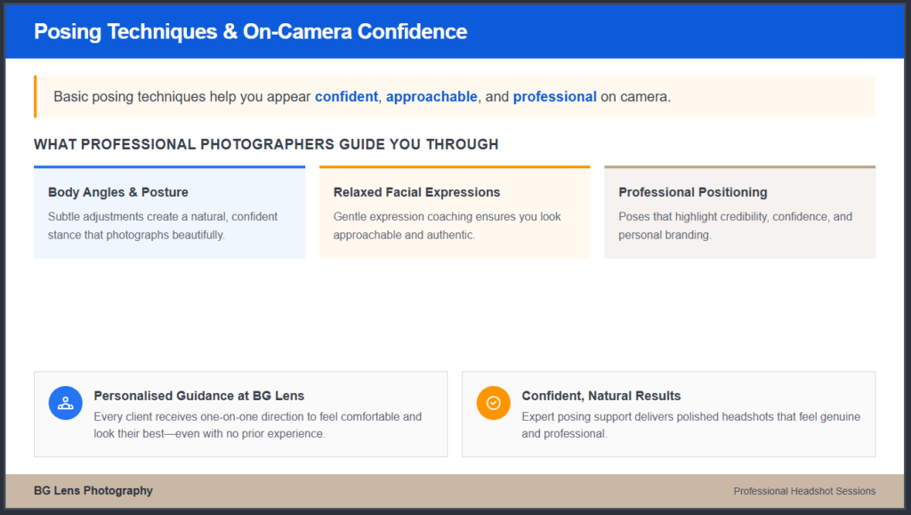Select the 'Subtle adjustments create a natural' description text
This screenshot has height=515, width=911.
click(x=163, y=226)
